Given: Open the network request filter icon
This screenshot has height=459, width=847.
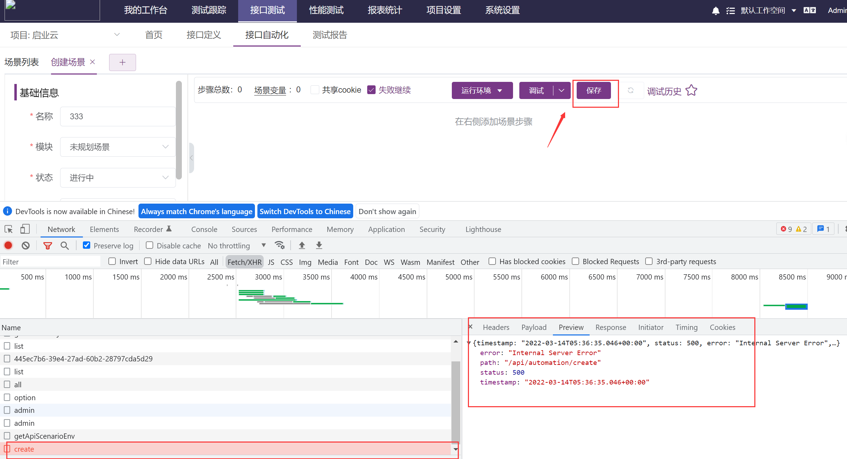Looking at the screenshot, I should (x=48, y=245).
